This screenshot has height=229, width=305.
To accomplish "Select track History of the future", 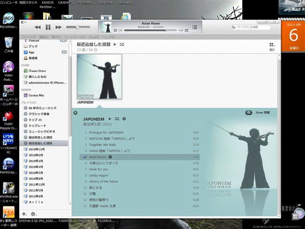I will 103,182.
